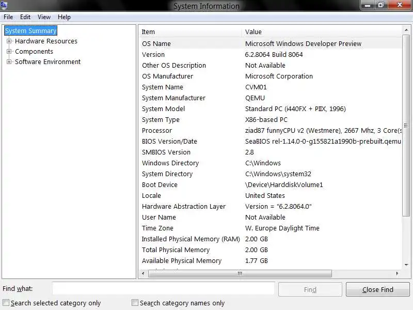The image size is (413, 310).
Task: Select Installed Physical Memory (RAM) row
Action: [270, 239]
